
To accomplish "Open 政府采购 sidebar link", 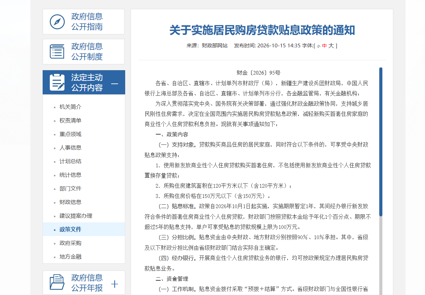I will tap(70, 243).
